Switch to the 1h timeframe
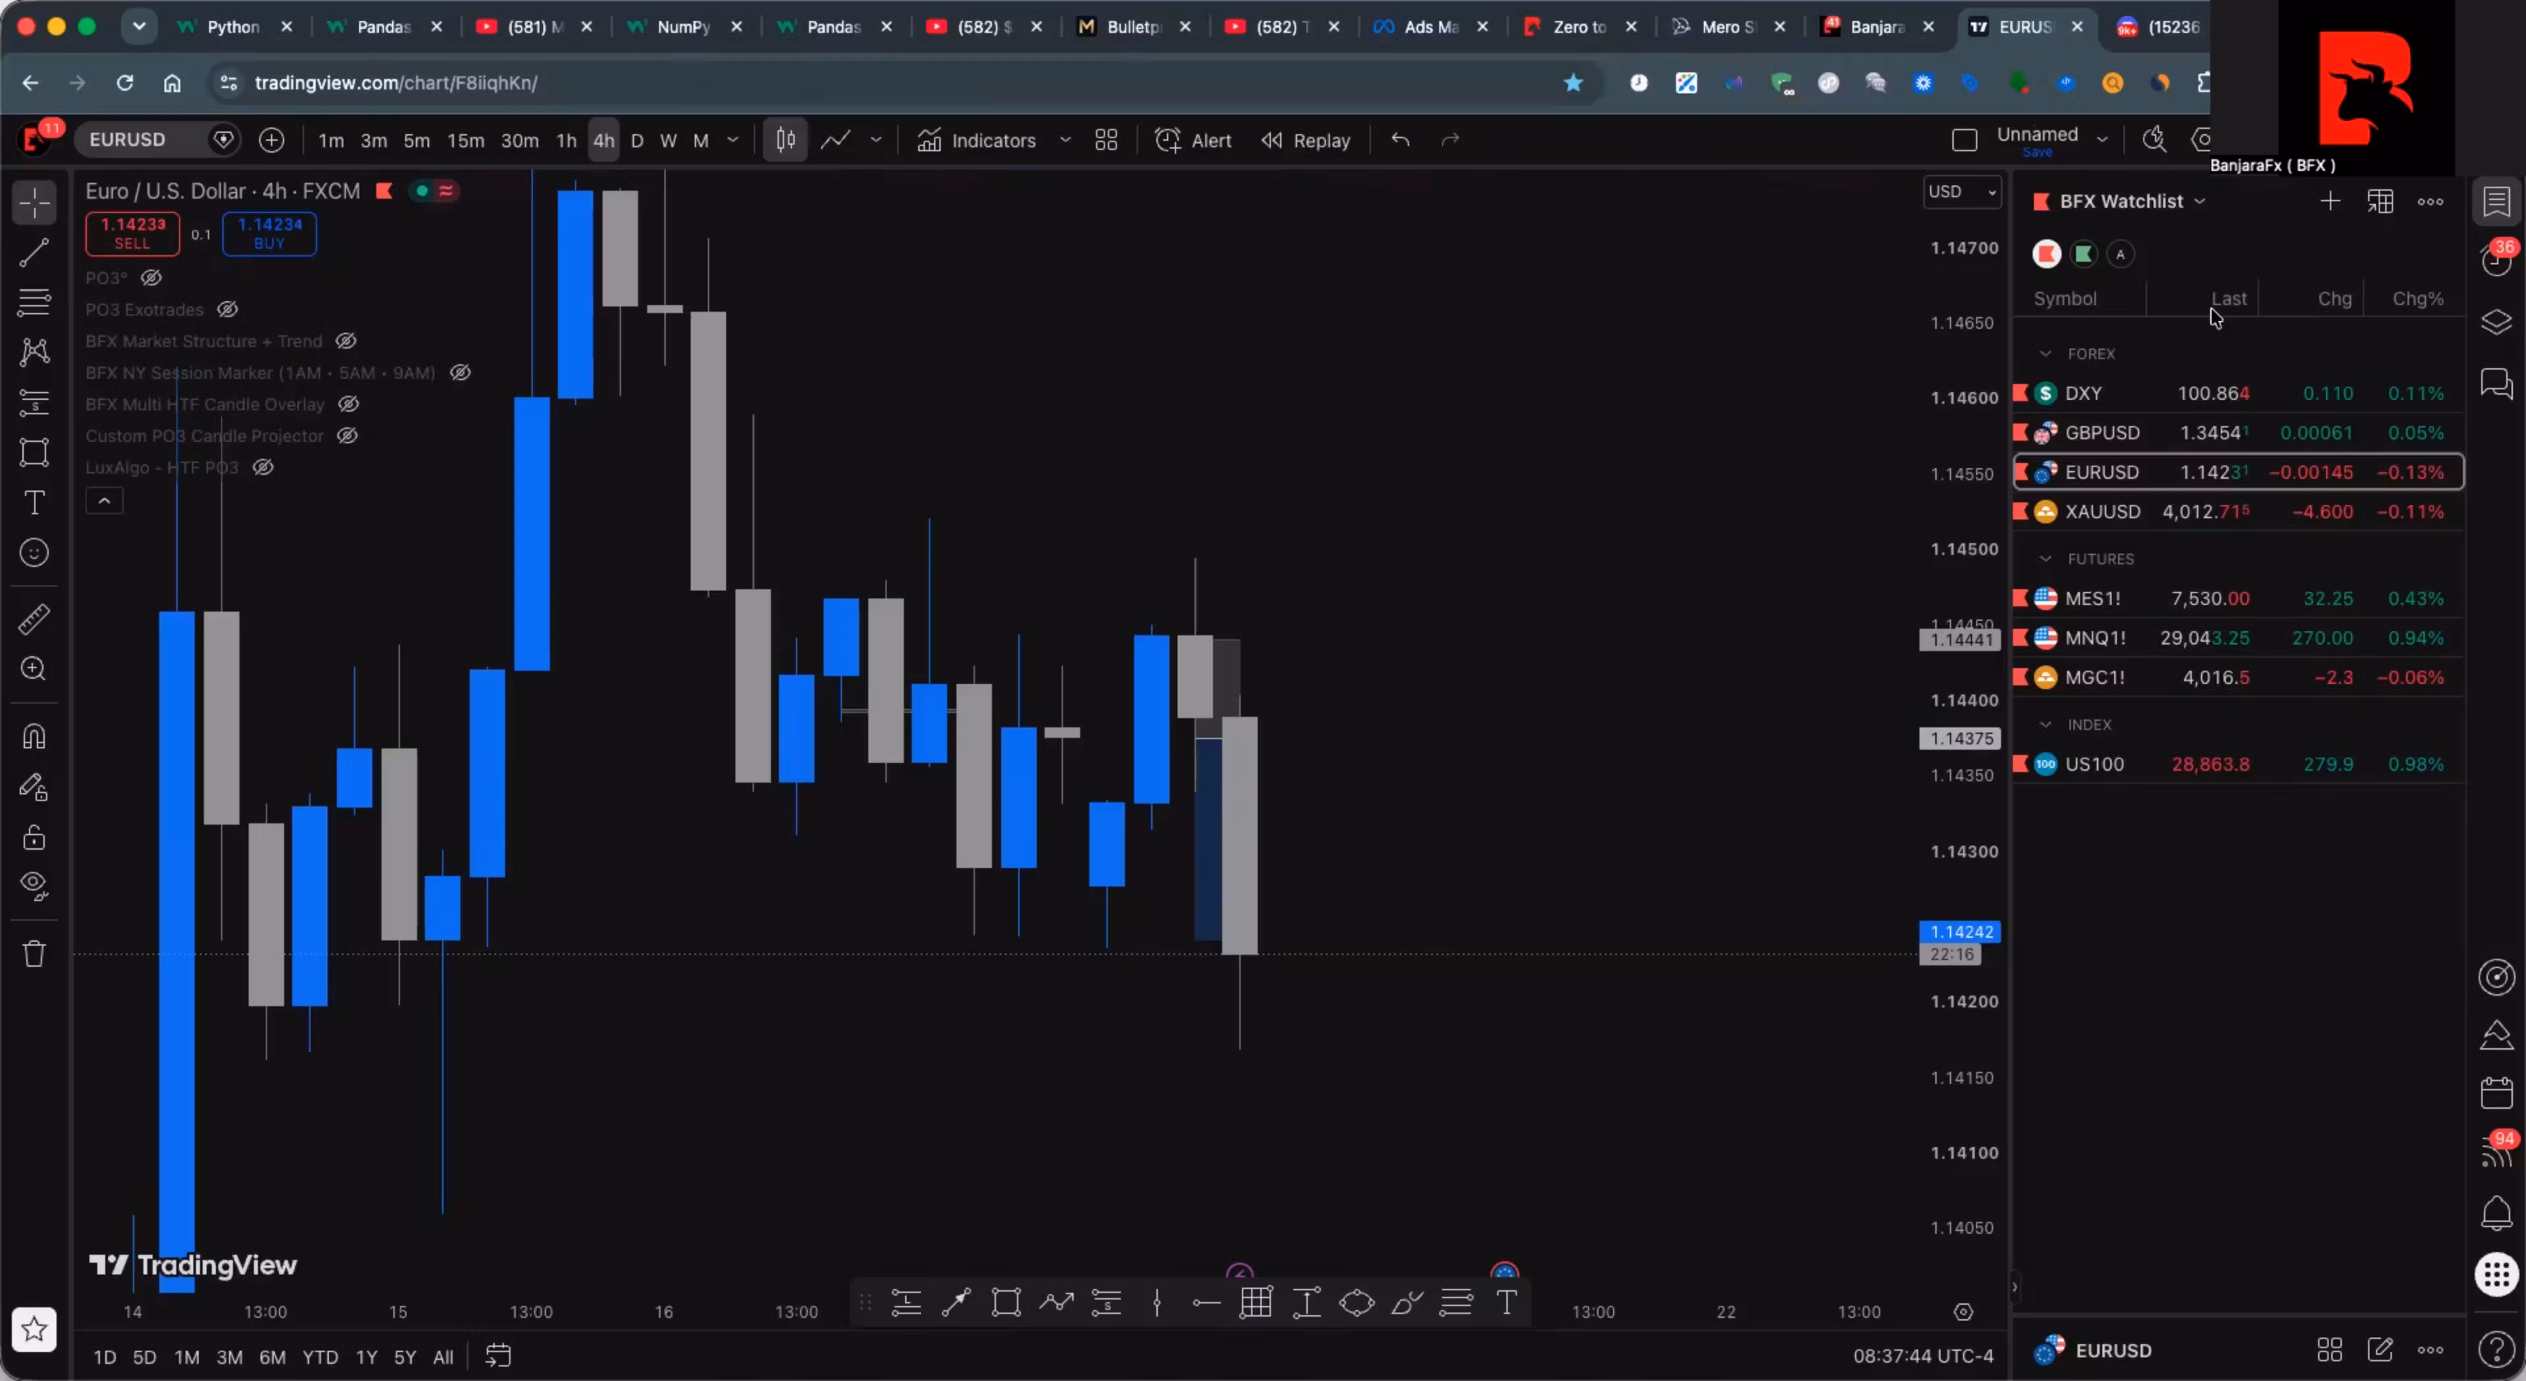This screenshot has height=1381, width=2526. (566, 140)
